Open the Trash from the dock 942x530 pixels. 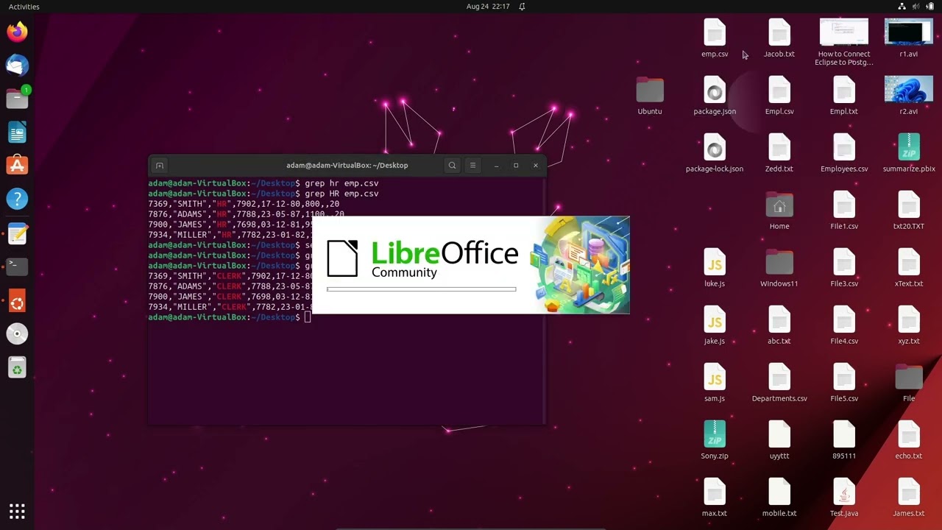point(17,367)
